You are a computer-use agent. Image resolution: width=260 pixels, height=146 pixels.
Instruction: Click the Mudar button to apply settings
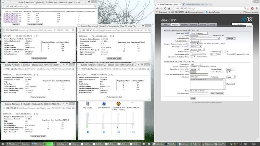point(193,98)
